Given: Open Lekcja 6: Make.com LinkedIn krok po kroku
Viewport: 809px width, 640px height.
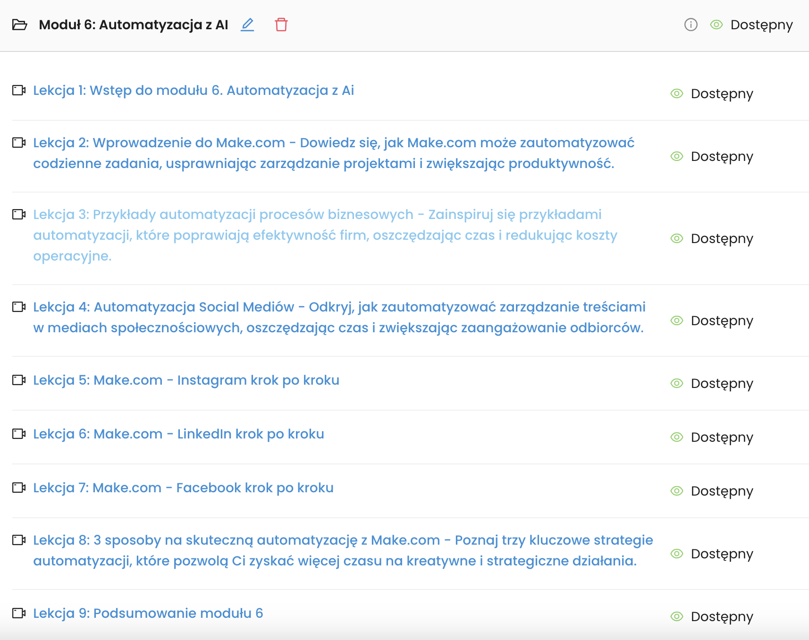Looking at the screenshot, I should pyautogui.click(x=178, y=434).
